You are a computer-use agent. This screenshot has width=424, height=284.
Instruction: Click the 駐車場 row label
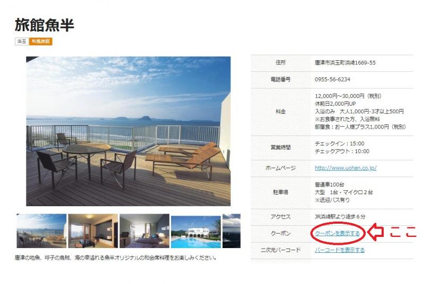280,193
